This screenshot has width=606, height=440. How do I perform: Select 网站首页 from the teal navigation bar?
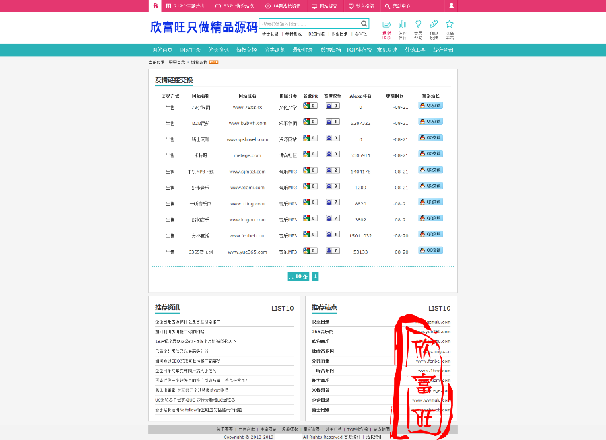pos(162,49)
